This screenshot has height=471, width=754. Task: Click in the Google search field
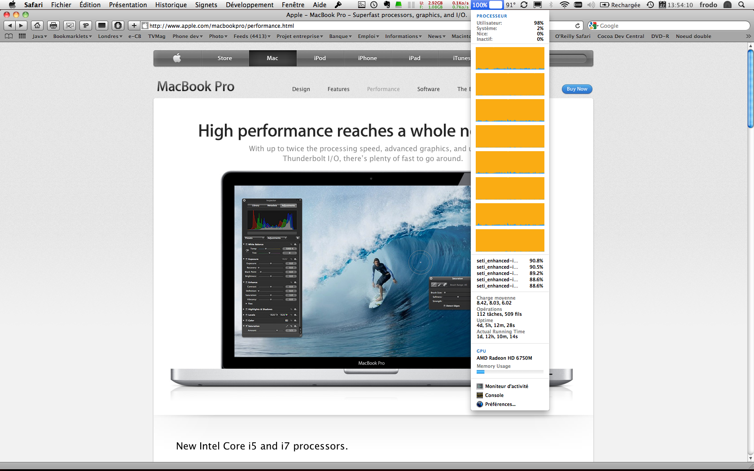pos(669,26)
